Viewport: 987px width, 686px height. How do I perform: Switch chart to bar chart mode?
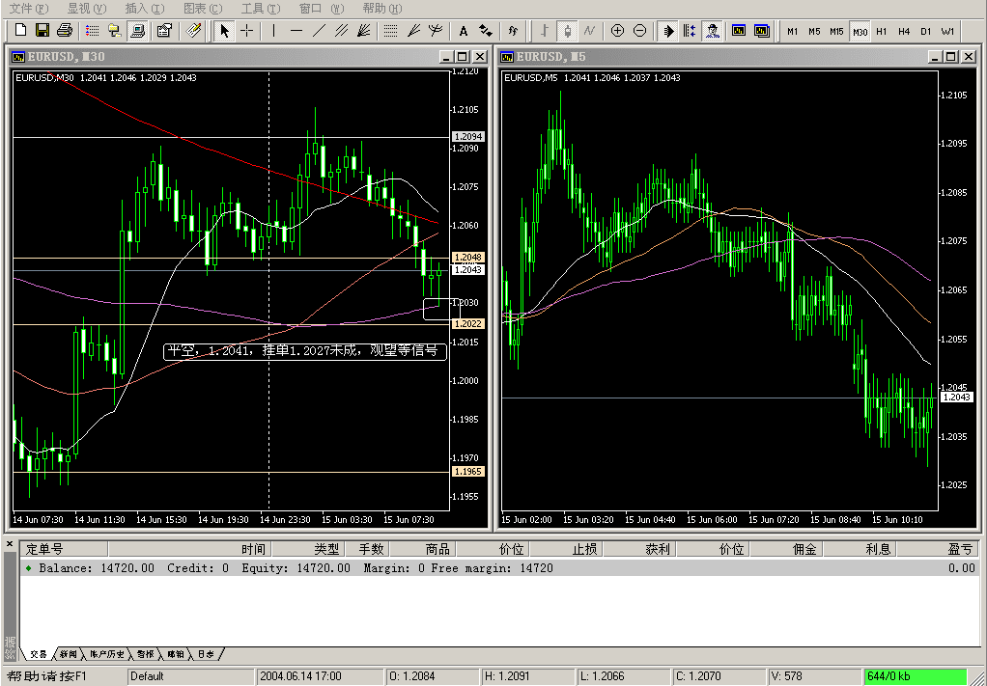(545, 30)
